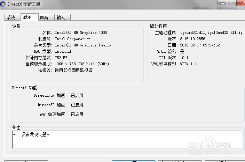The height and width of the screenshot is (162, 245).
Task: Click inside the 备注 notes text box
Action: click(127, 140)
